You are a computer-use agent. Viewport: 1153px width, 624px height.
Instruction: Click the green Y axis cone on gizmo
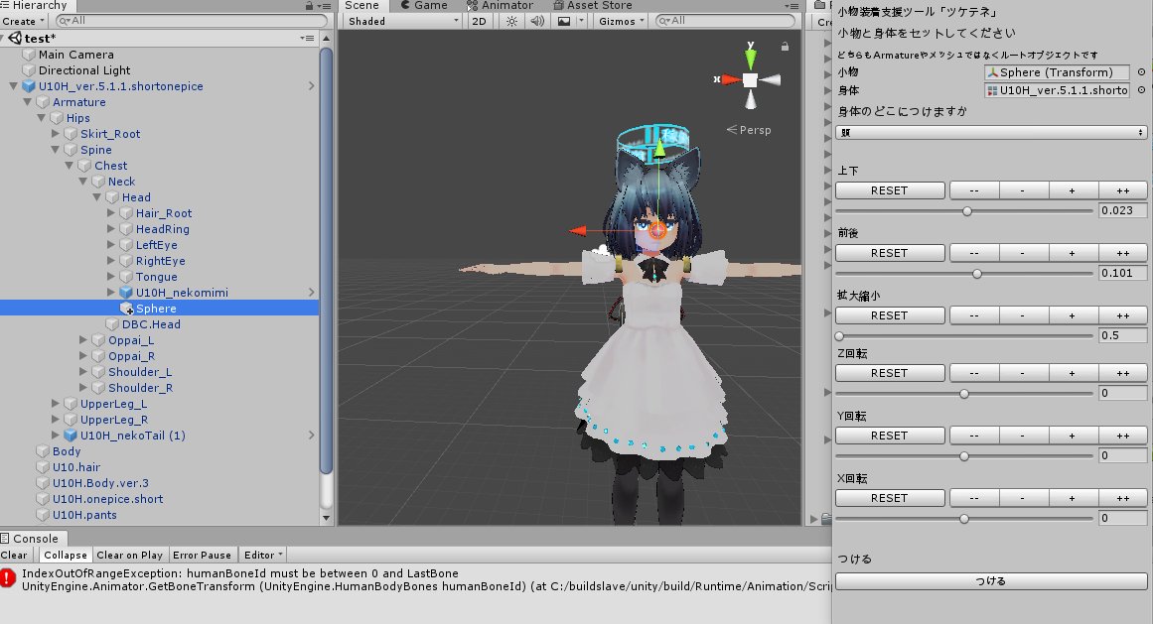750,57
